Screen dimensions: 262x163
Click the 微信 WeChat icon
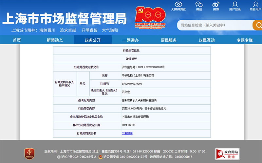199,5
